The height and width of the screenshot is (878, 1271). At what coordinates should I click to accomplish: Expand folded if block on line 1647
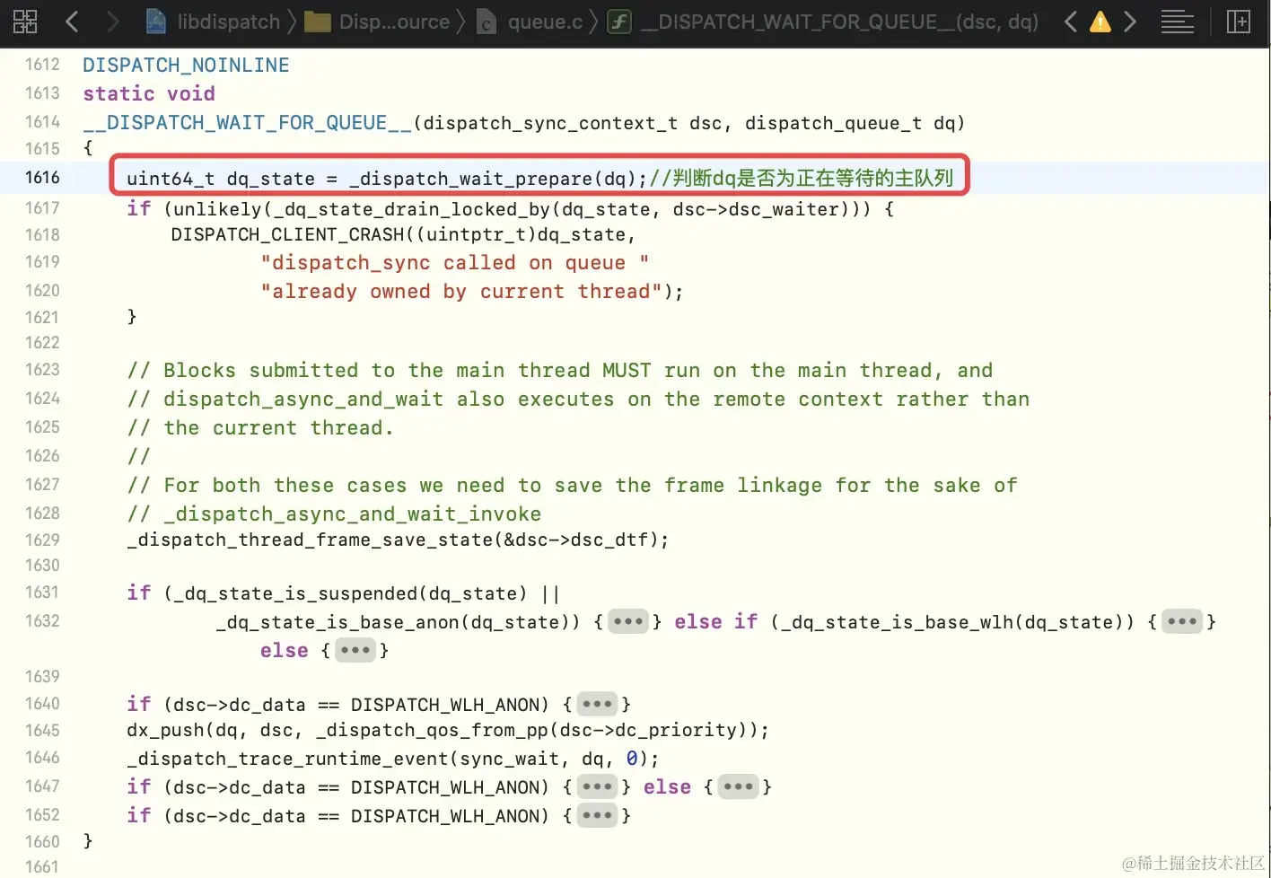[x=597, y=786]
